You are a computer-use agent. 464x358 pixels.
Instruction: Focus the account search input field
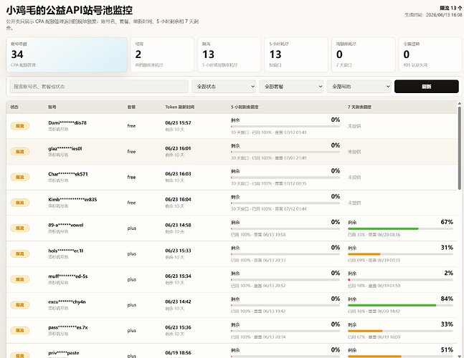pyautogui.click(x=99, y=87)
